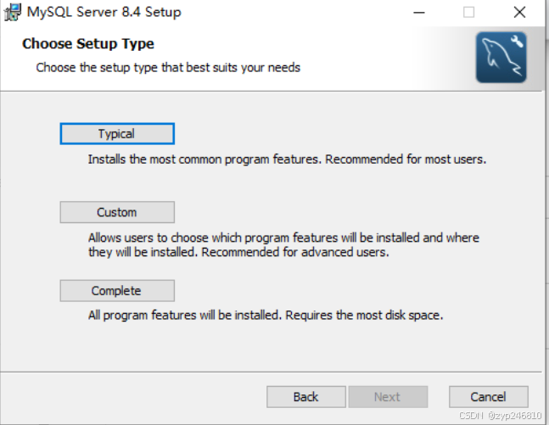
Task: Close the MySQL Server 8.4 Setup window
Action: (519, 13)
